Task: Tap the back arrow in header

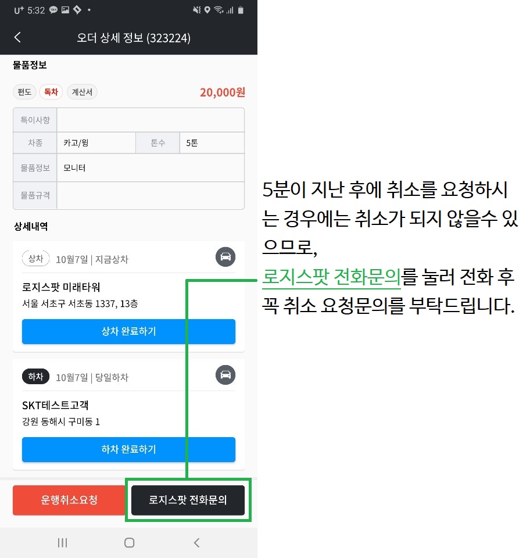Action: (18, 37)
